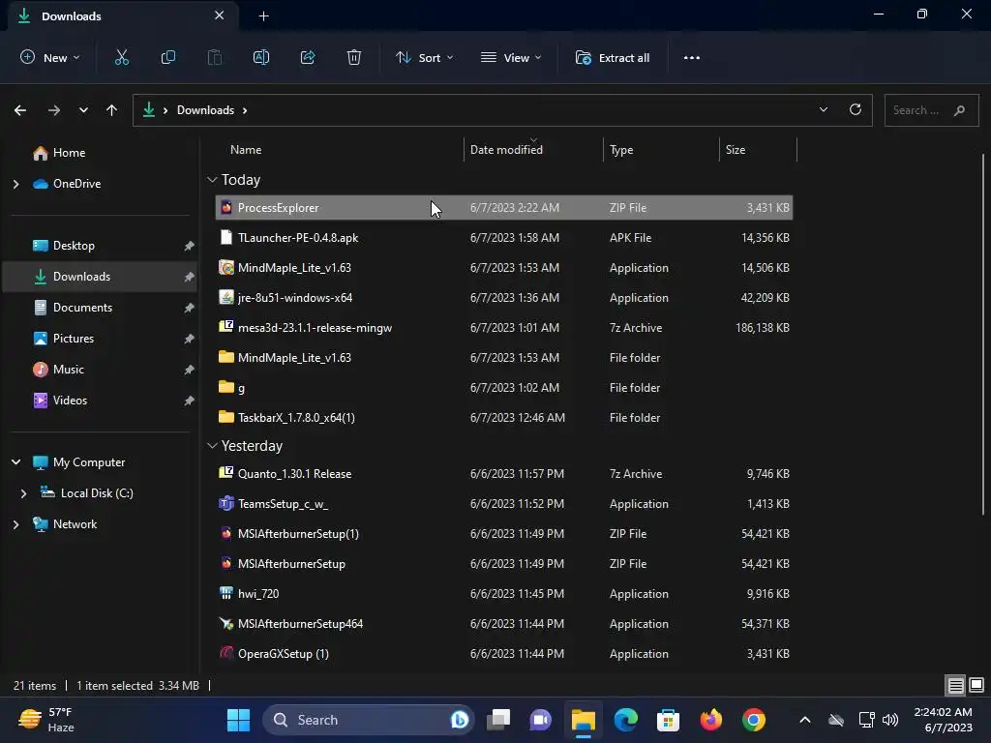This screenshot has width=991, height=743.
Task: Click the OperaGXSetup (1) icon
Action: point(226,653)
